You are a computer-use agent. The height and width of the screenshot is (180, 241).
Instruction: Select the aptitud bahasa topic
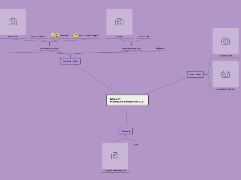(x=38, y=36)
